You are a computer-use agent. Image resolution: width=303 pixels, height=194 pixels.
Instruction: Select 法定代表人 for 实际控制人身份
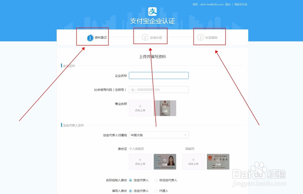131,180
